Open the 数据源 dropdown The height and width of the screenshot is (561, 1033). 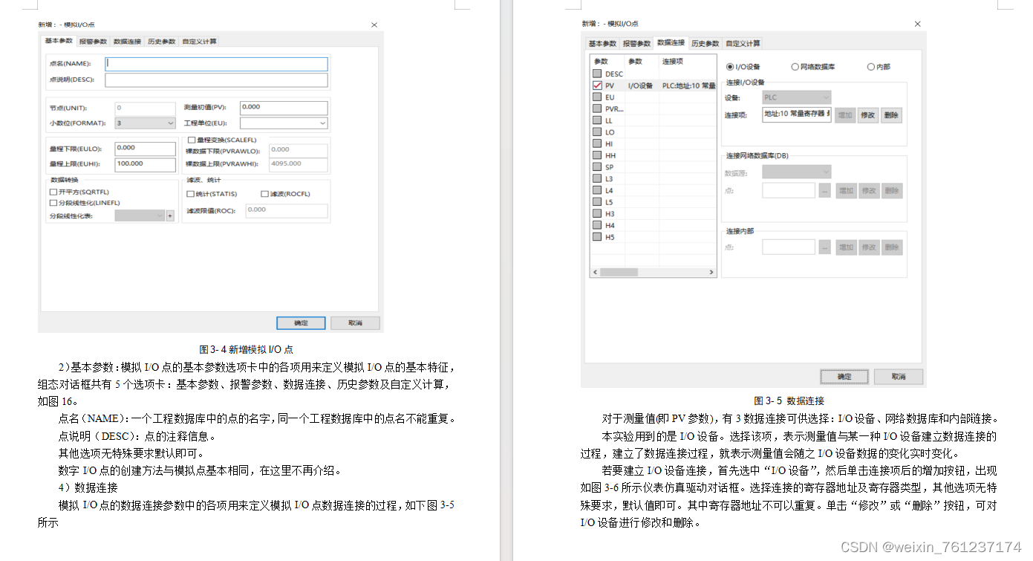[x=797, y=172]
